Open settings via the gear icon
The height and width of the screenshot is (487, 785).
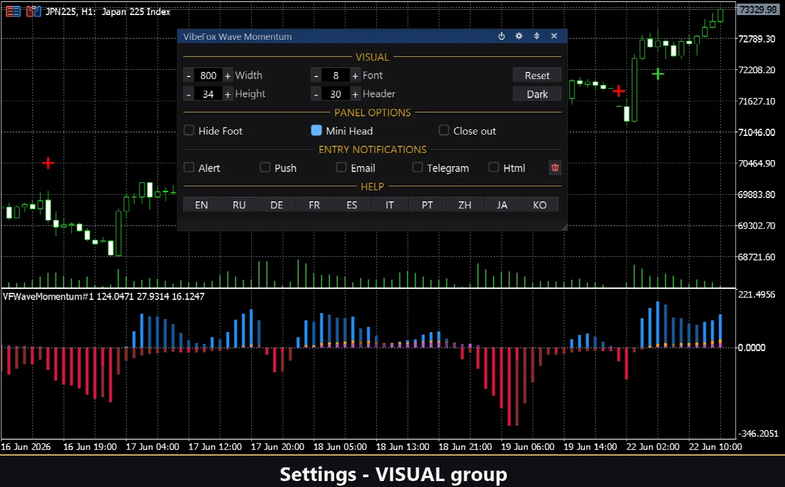[519, 37]
